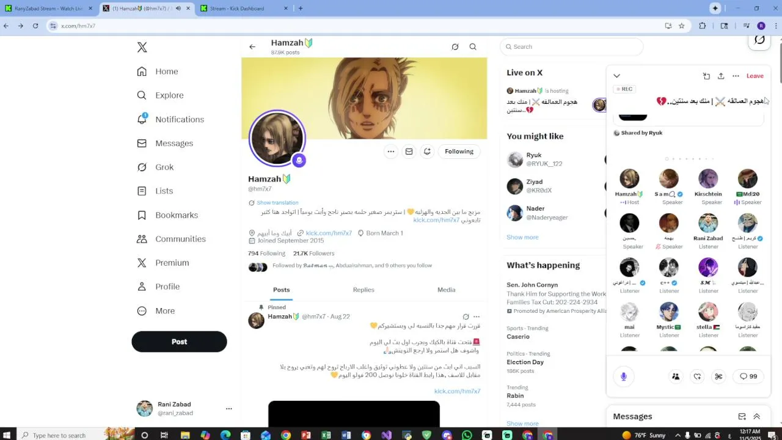
Task: Open Task View on the taskbar
Action: pos(164,435)
